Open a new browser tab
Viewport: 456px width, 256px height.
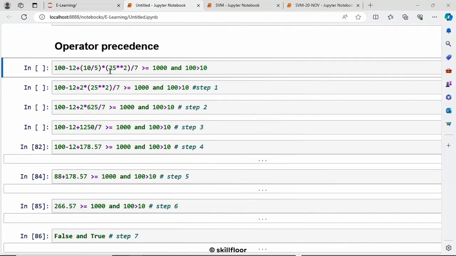click(x=370, y=5)
